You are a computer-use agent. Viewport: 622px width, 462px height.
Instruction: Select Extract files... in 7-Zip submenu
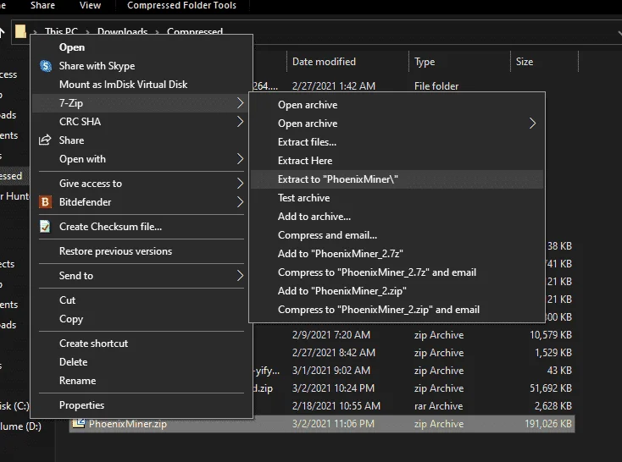click(397, 142)
